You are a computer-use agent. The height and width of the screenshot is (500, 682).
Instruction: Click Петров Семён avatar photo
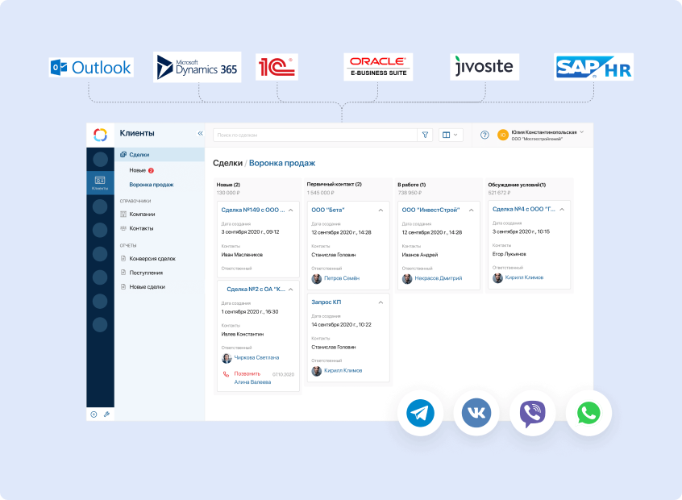click(x=317, y=278)
